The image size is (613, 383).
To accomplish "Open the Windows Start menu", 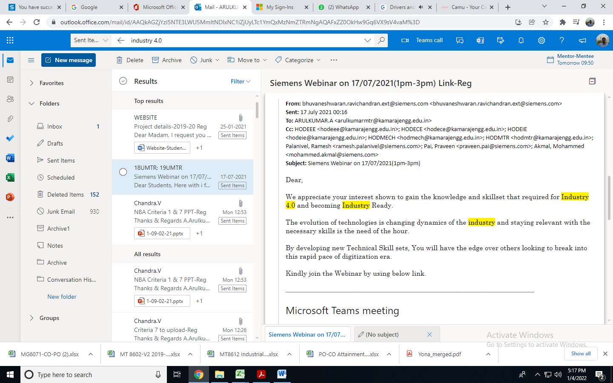I will [x=10, y=374].
